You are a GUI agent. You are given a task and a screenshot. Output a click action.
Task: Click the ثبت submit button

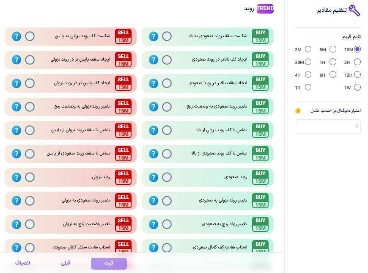click(x=109, y=263)
